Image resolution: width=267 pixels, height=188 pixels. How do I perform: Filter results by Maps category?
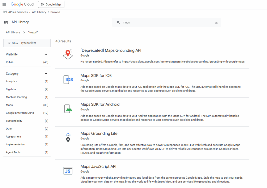point(9,105)
